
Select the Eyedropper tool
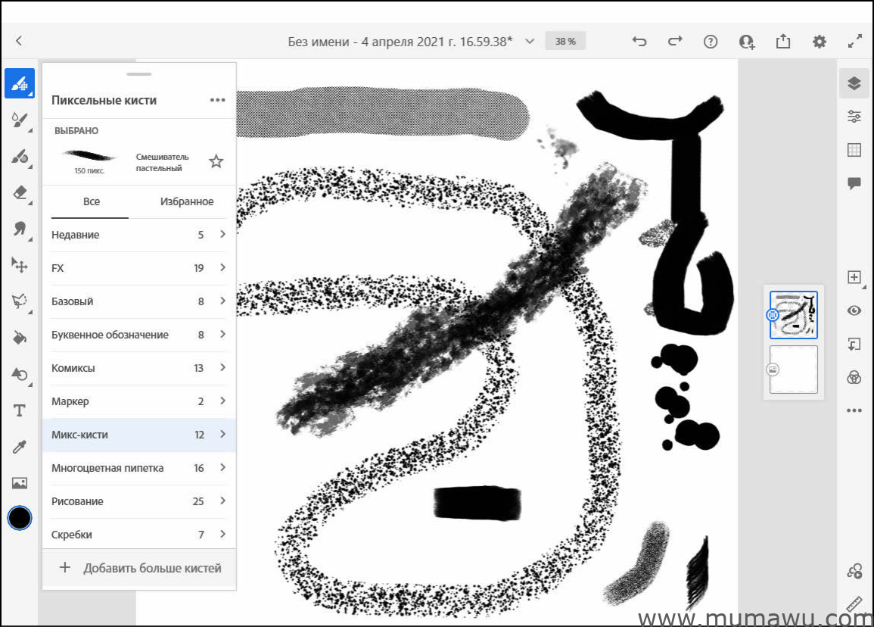pos(20,447)
